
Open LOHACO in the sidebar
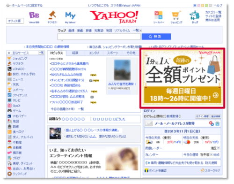[18, 69]
